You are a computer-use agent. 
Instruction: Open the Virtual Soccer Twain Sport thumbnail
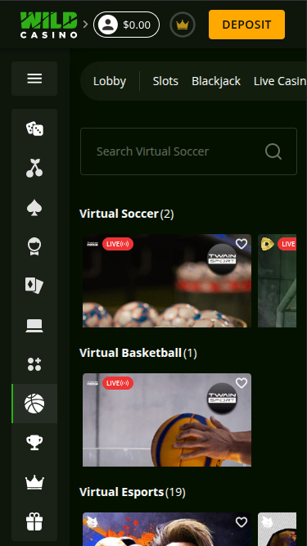[x=167, y=281]
